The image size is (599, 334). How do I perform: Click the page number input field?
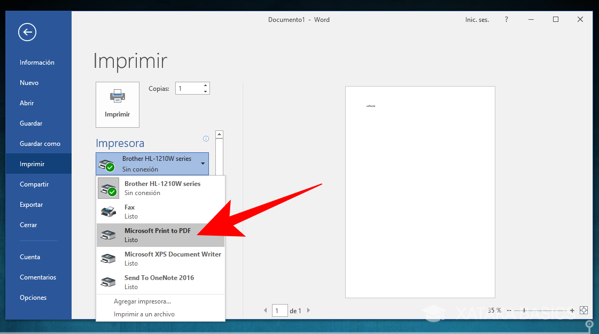[279, 310]
